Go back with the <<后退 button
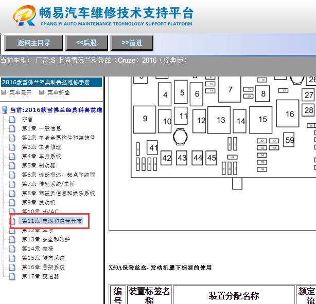This screenshot has width=316, height=304. [x=86, y=43]
